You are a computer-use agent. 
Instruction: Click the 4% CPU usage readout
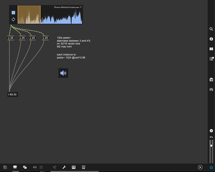[x=211, y=137]
